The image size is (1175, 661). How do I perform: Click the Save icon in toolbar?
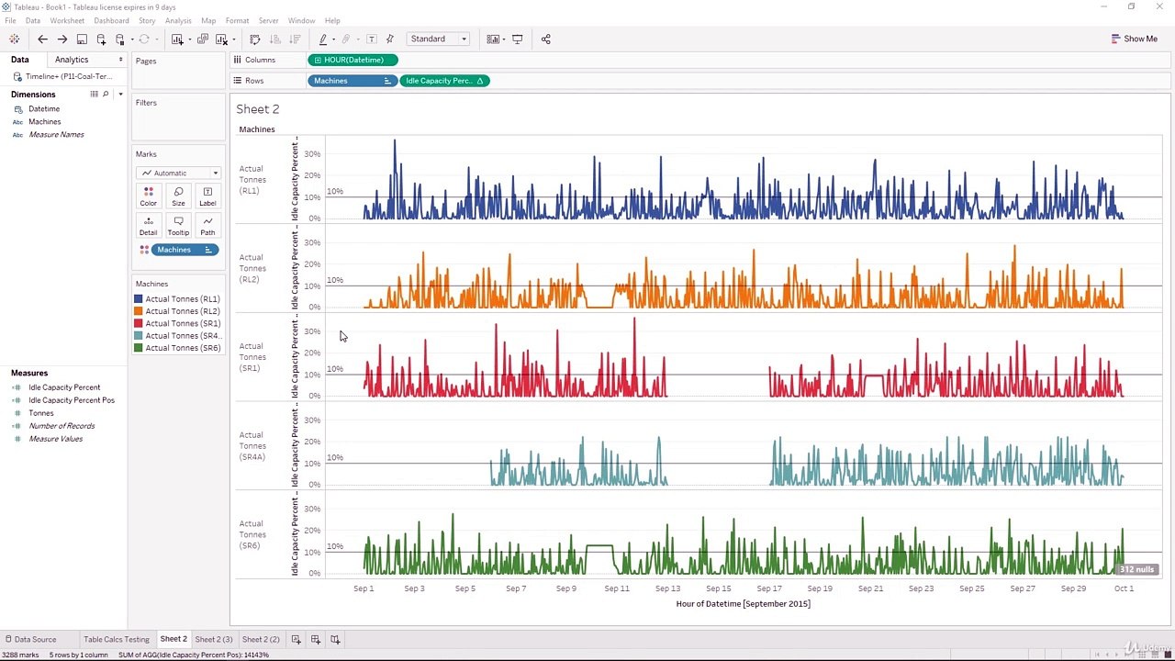pyautogui.click(x=82, y=39)
